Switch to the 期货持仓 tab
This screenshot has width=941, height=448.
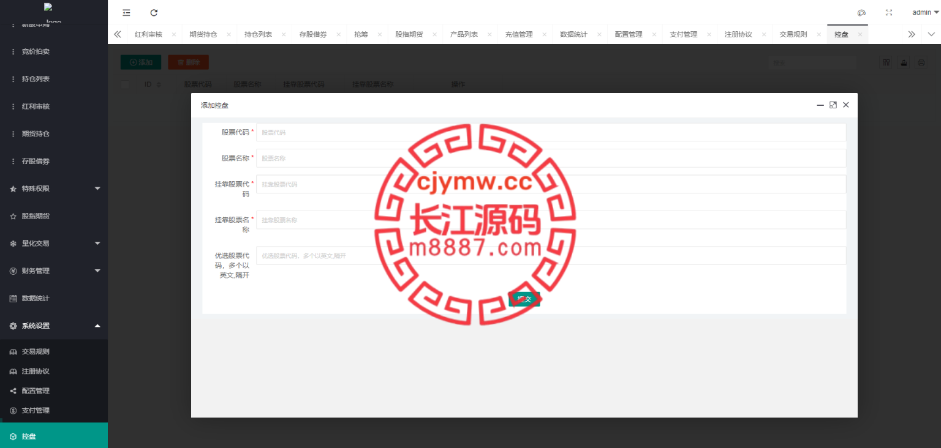pos(203,34)
